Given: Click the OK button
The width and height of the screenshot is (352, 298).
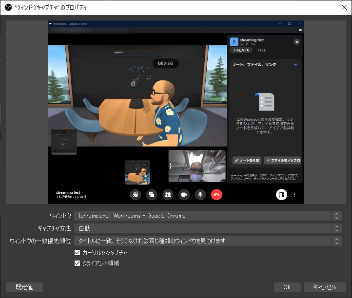Looking at the screenshot, I should click(287, 287).
